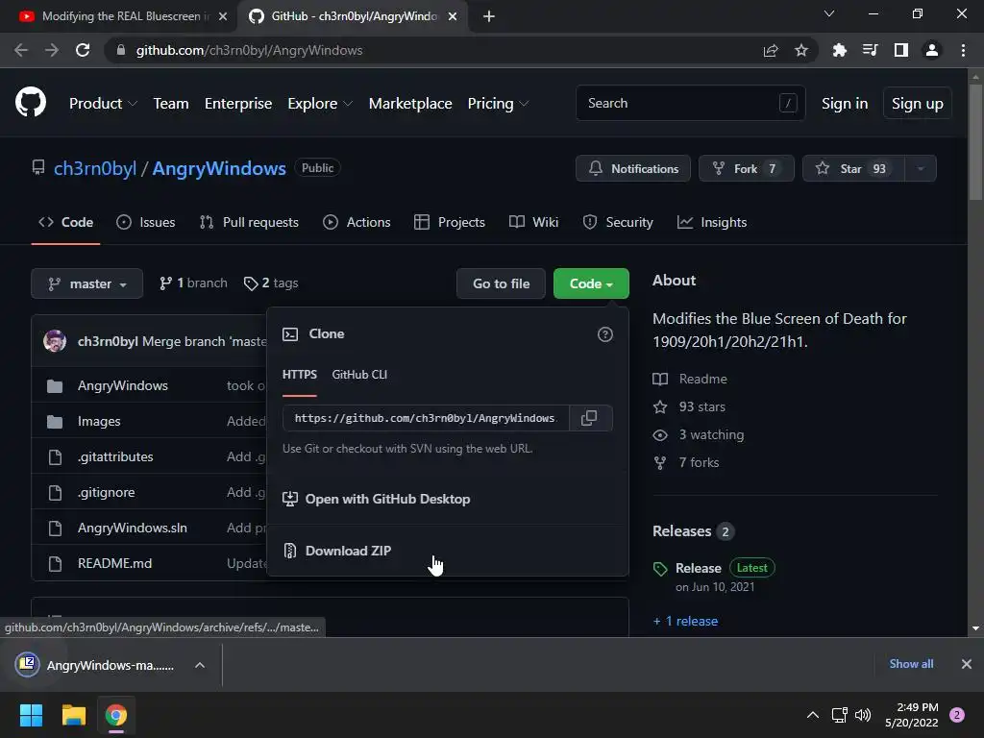Open notification center badge
The width and height of the screenshot is (984, 738).
pos(957,715)
